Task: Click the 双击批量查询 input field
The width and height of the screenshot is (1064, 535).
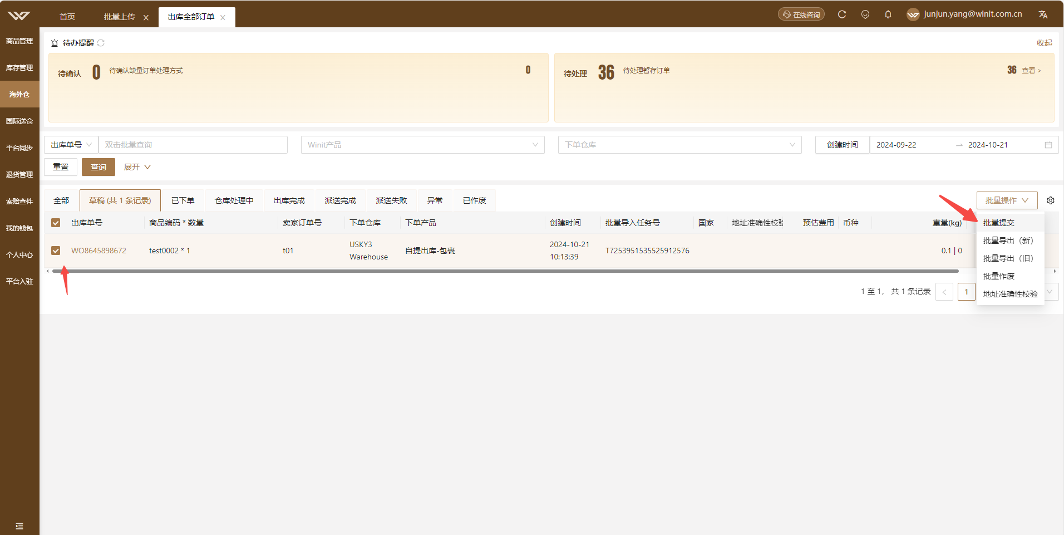Action: [x=193, y=145]
